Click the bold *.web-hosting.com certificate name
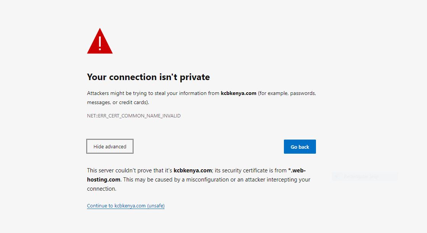This screenshot has height=233, width=427. (196, 175)
